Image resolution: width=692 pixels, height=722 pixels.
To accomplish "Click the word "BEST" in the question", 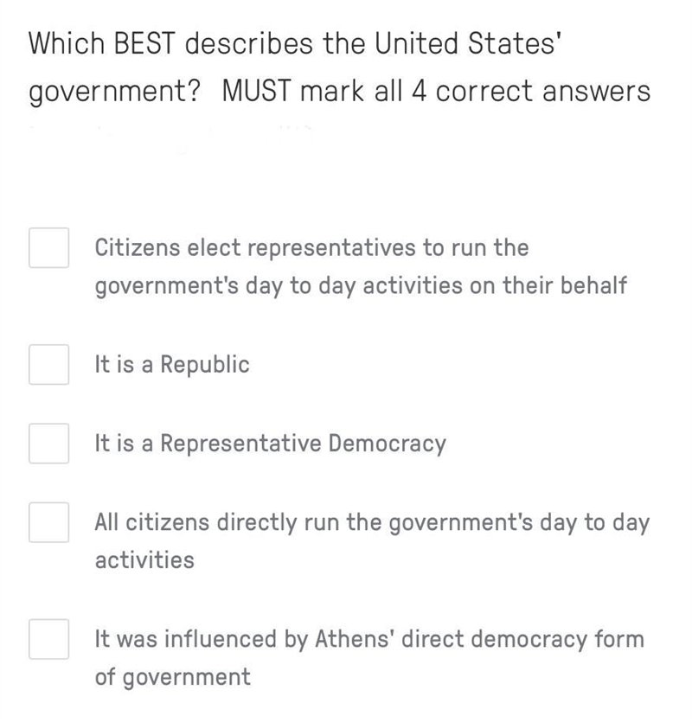I will (144, 43).
